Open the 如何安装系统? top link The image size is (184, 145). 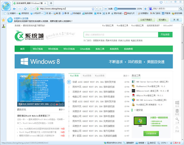[153, 25]
